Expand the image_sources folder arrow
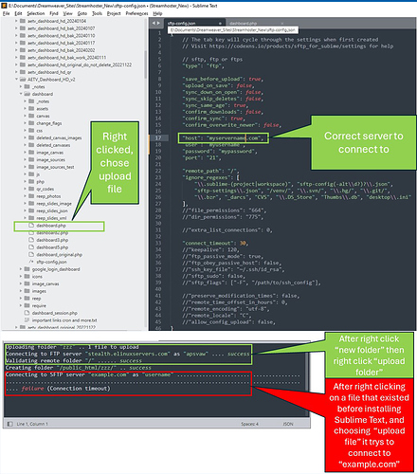Viewport: 417px width, 474px height. 25,159
